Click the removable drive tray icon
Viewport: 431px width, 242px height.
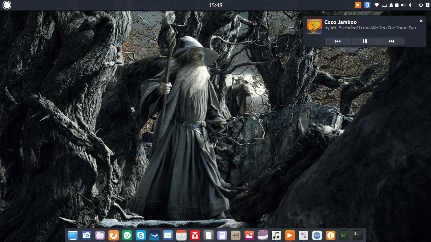pos(385,5)
